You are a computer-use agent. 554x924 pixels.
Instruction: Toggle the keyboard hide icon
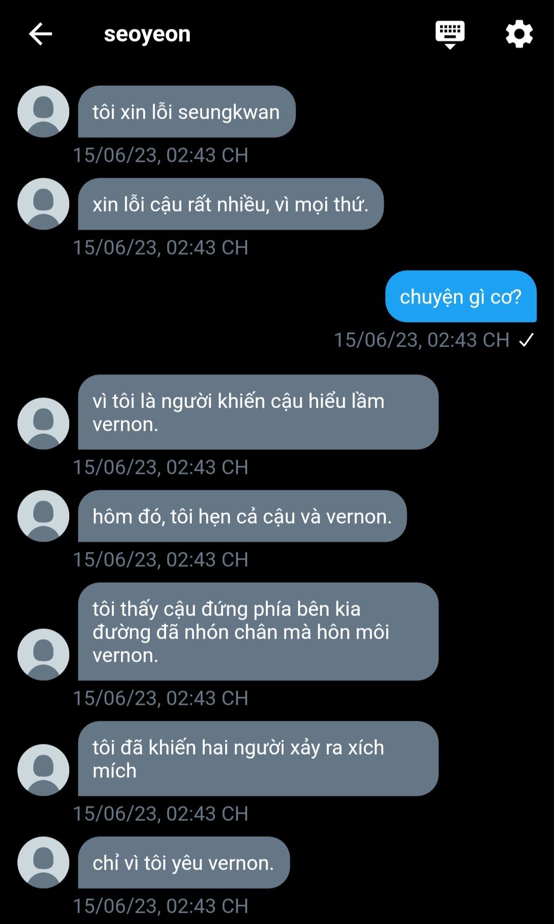pos(450,34)
